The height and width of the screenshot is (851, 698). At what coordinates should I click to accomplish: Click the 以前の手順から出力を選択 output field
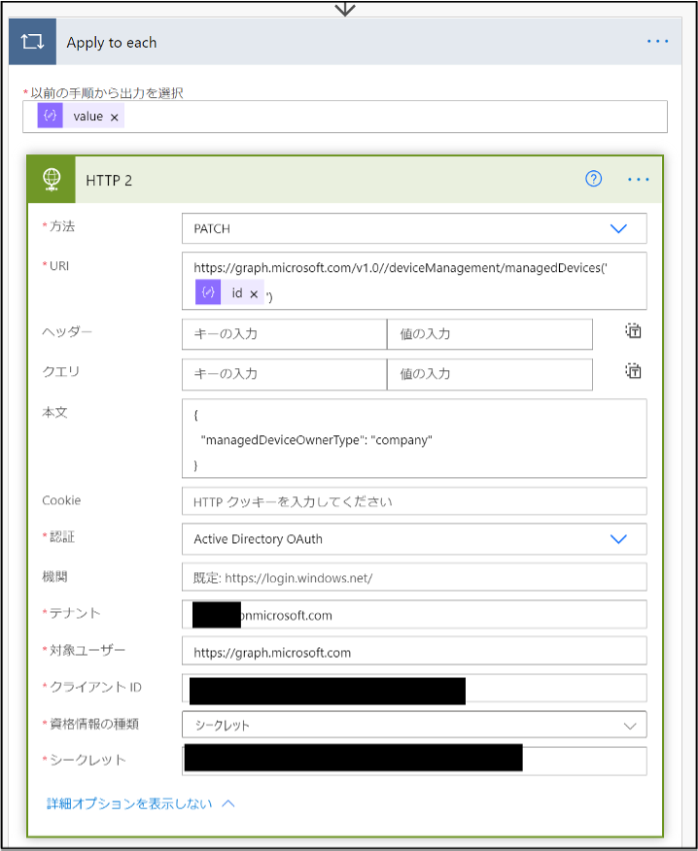pos(344,117)
